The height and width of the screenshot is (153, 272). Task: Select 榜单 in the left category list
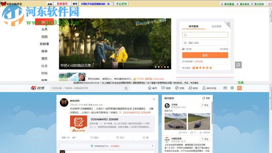[x=45, y=51]
